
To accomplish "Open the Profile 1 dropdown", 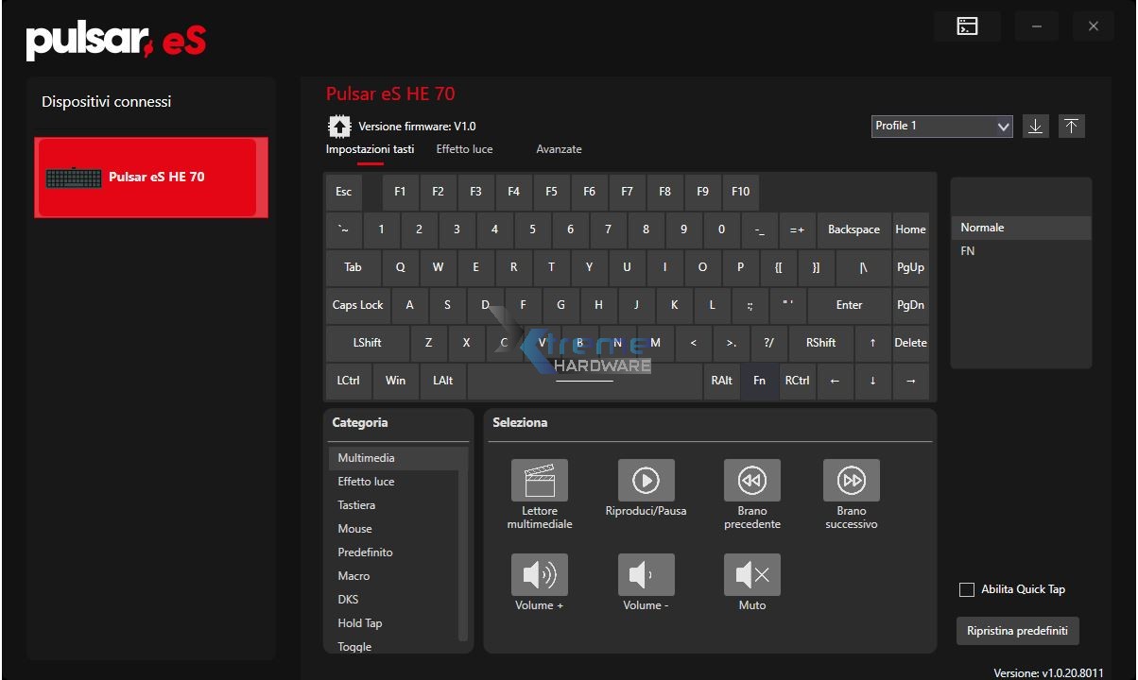I will (x=941, y=127).
